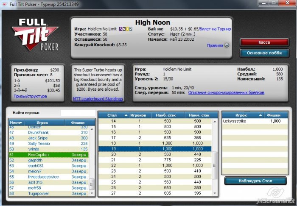Select player azi1315 row
The image size is (297, 206).
[48, 183]
